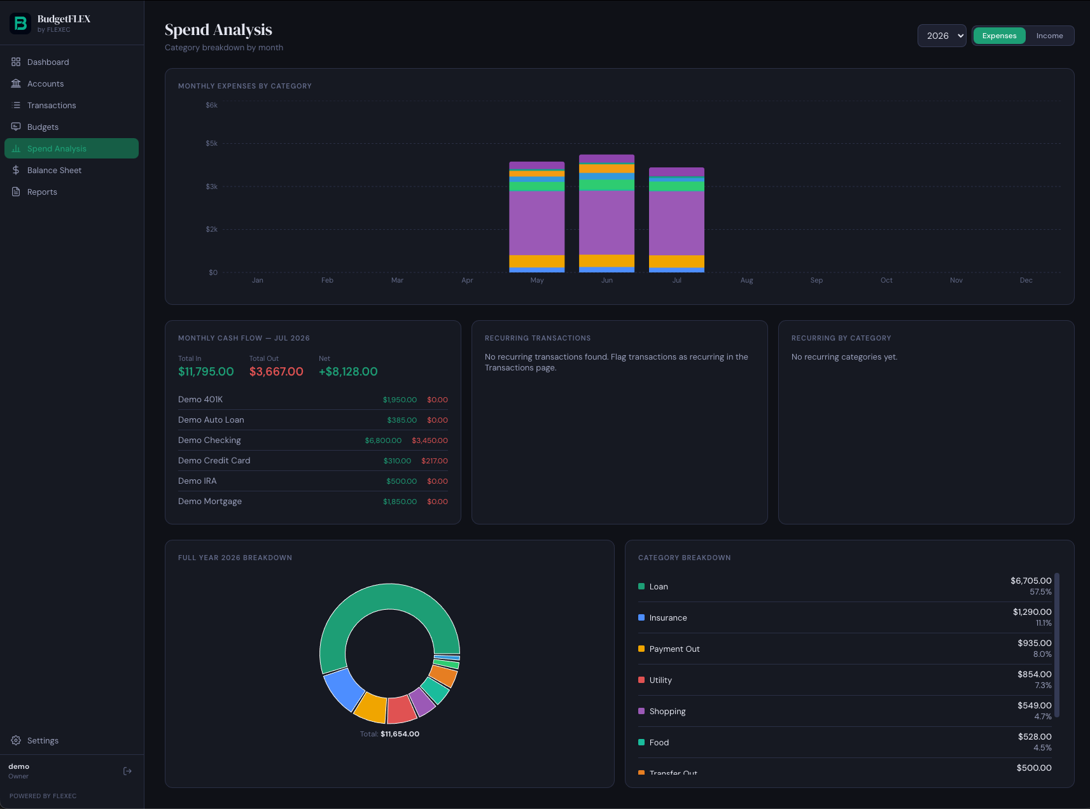Open Transactions in the sidebar
1090x809 pixels.
tap(71, 105)
